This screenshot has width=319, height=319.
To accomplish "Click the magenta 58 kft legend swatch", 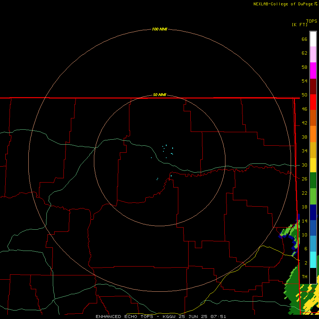I will coord(313,71).
